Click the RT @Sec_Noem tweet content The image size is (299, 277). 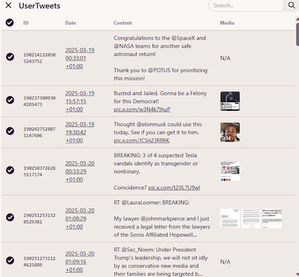click(161, 262)
